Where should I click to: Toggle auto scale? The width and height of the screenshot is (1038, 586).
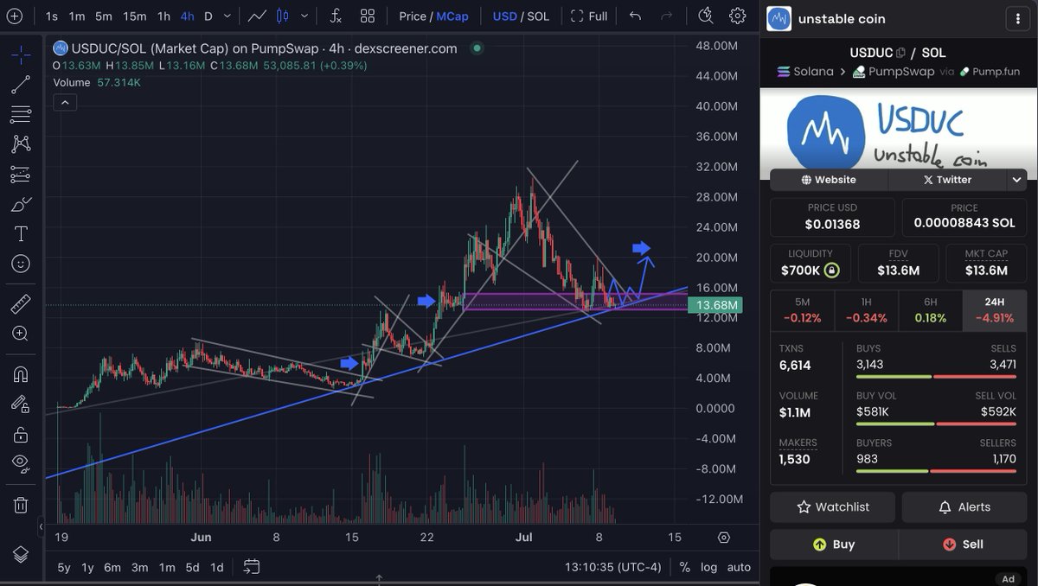pyautogui.click(x=739, y=567)
